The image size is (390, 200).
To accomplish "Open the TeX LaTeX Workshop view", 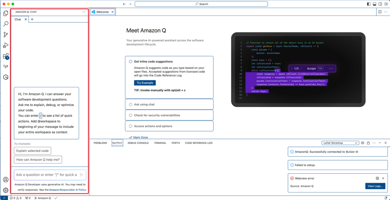I will [5, 67].
